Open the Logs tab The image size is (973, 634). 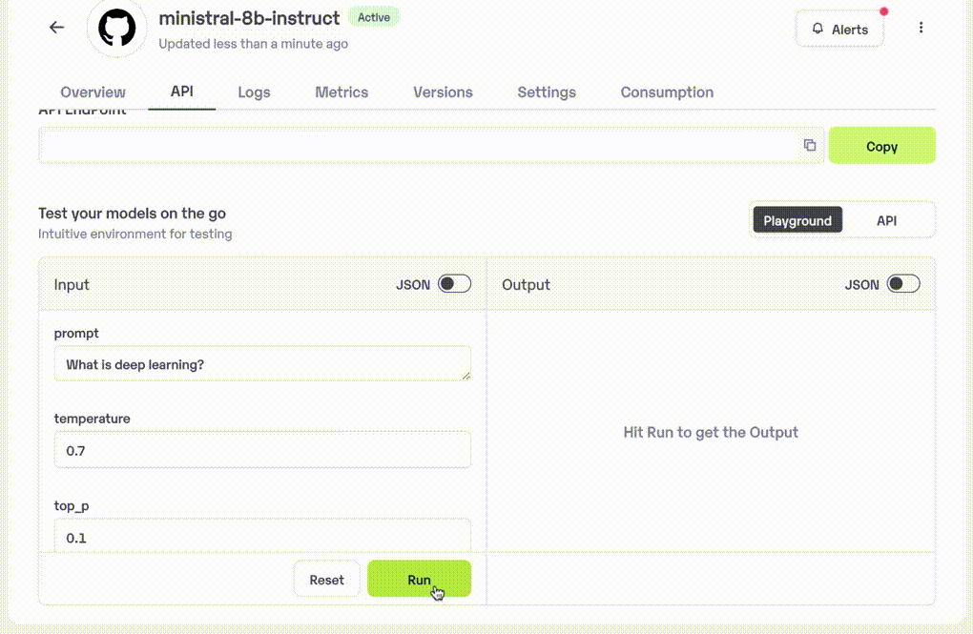tap(254, 92)
